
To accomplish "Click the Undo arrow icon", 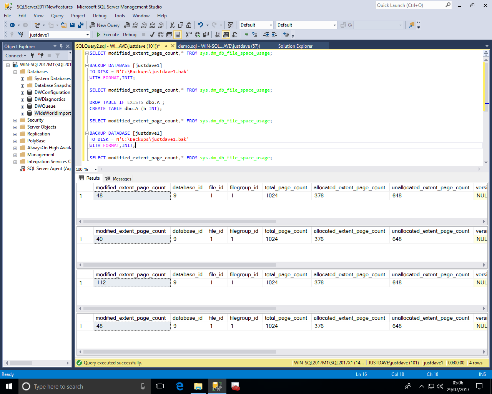I will coord(200,25).
